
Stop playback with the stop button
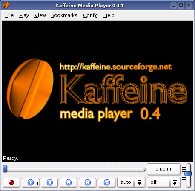click(49, 182)
